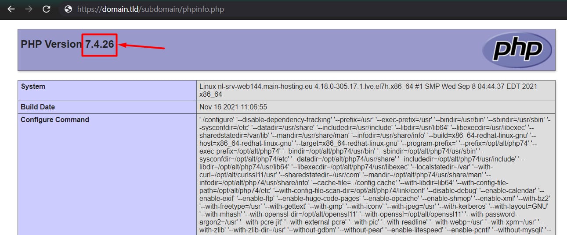Reload the phpinfo page
The width and height of the screenshot is (567, 235).
coord(47,9)
